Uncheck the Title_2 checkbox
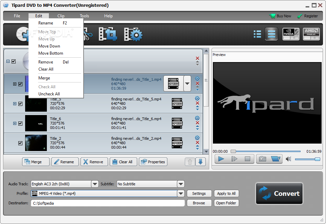Viewport: 326px width, 224px height. coord(20,143)
